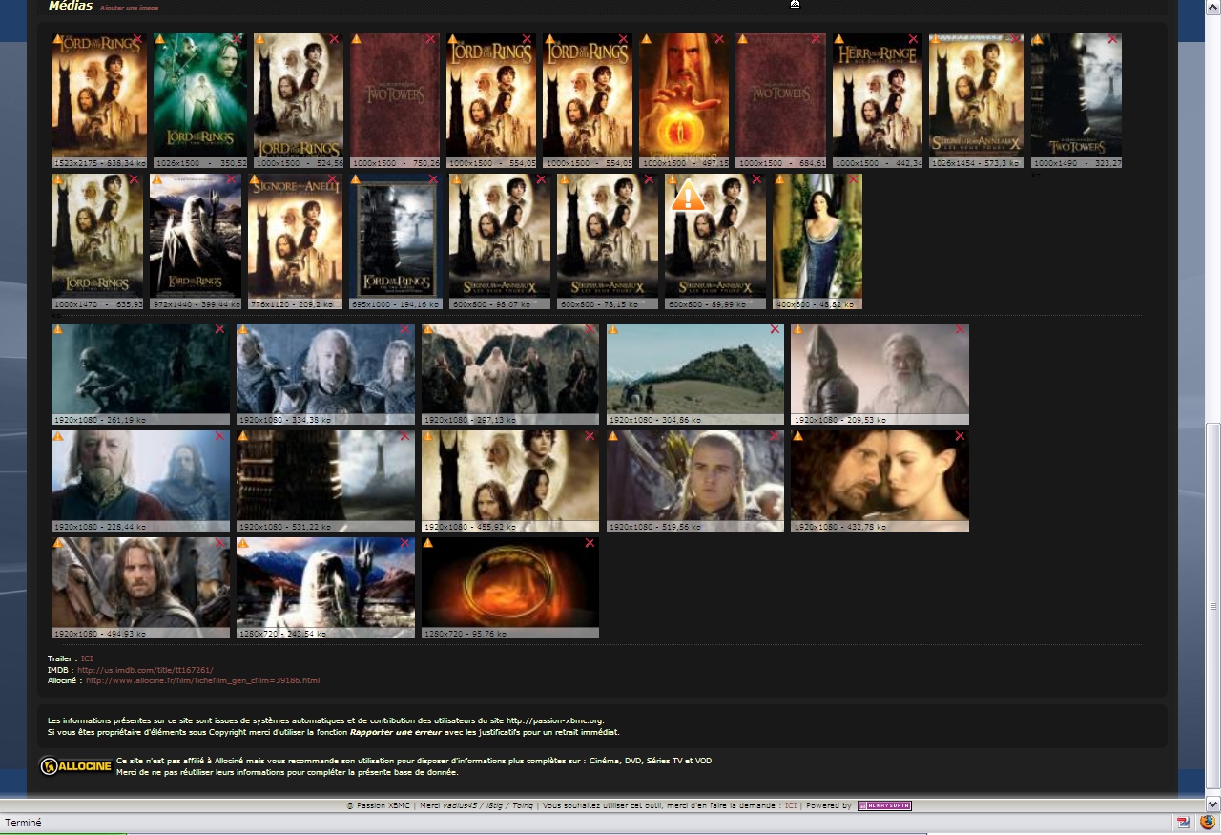
Task: Click warning icon on fiery One Ring fanart
Action: pyautogui.click(x=427, y=543)
